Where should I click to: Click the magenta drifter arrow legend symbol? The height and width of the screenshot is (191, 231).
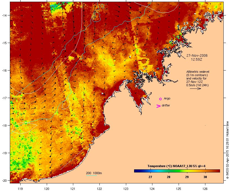(x=159, y=106)
